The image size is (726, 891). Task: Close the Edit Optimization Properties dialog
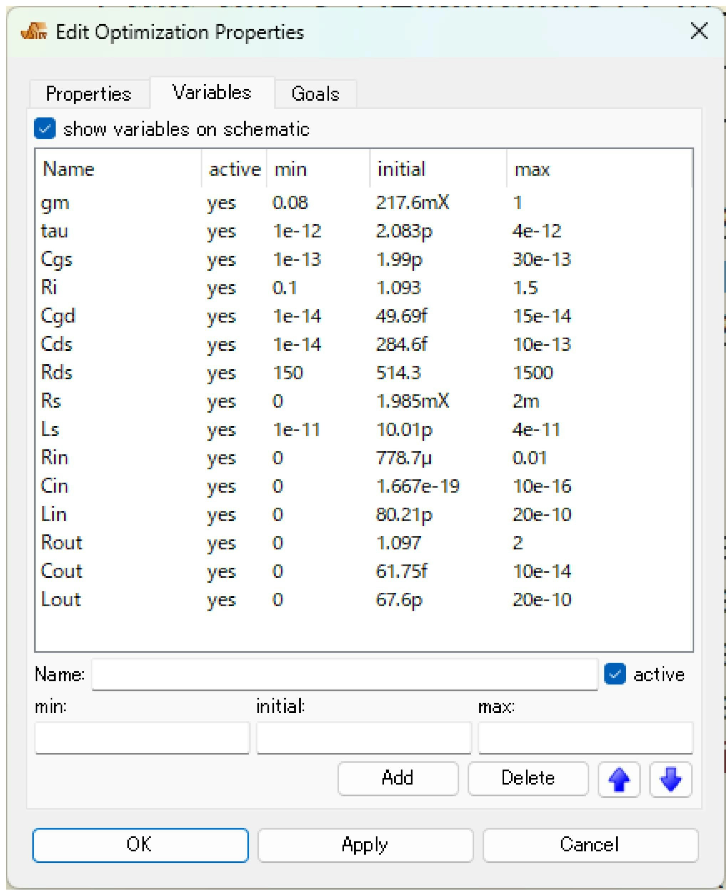pos(699,31)
